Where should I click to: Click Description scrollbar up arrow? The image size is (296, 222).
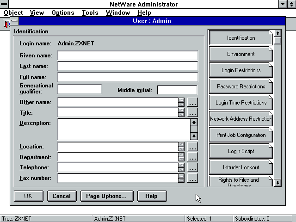194,122
